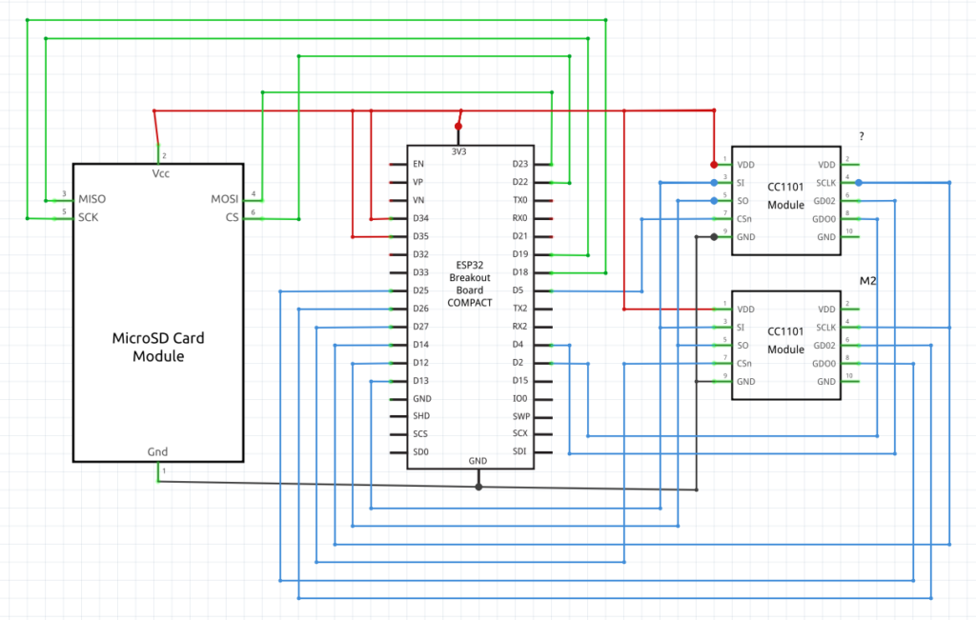
Task: Select the MicroSD Card Module part
Action: click(x=158, y=312)
